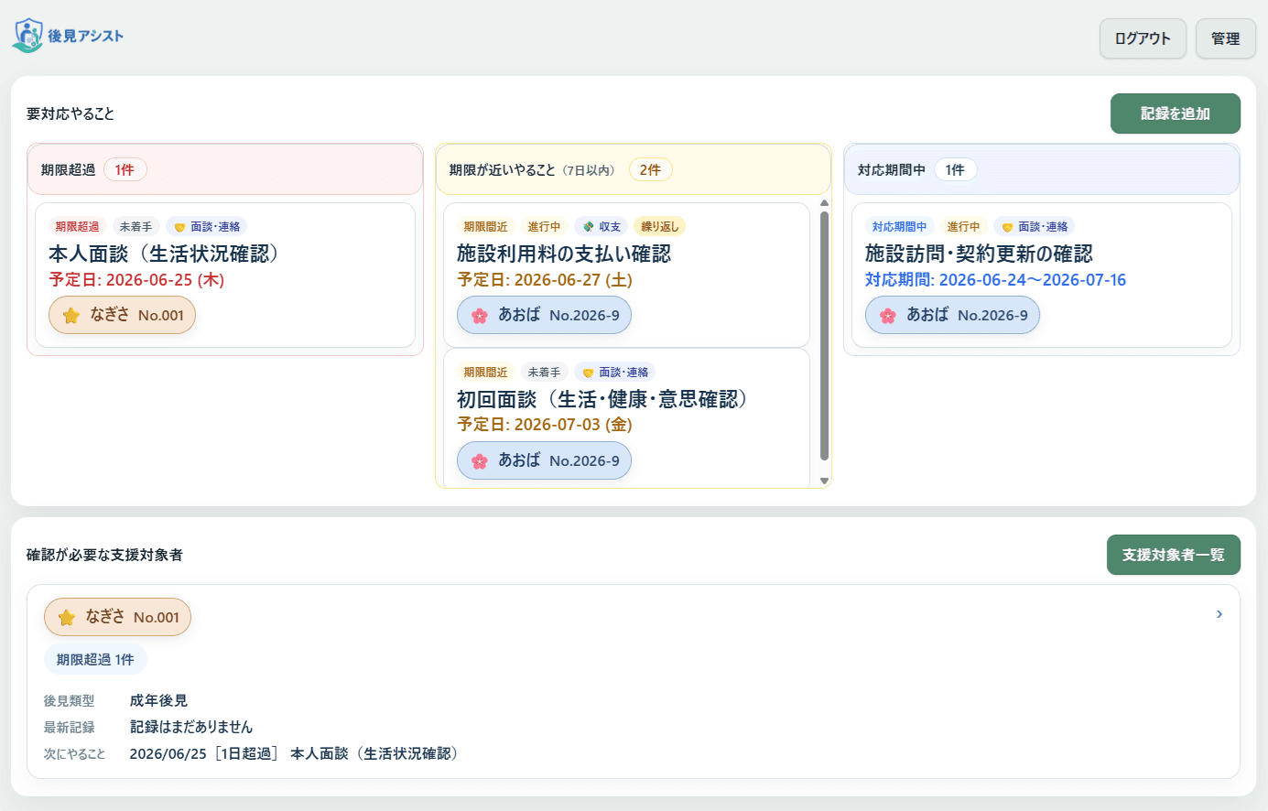Open the 施設利用料の支払い確認 task title
1268x811 pixels.
[564, 254]
